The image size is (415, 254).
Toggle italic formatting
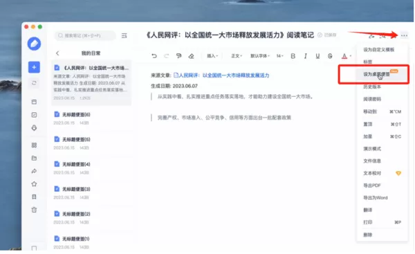tap(306, 56)
